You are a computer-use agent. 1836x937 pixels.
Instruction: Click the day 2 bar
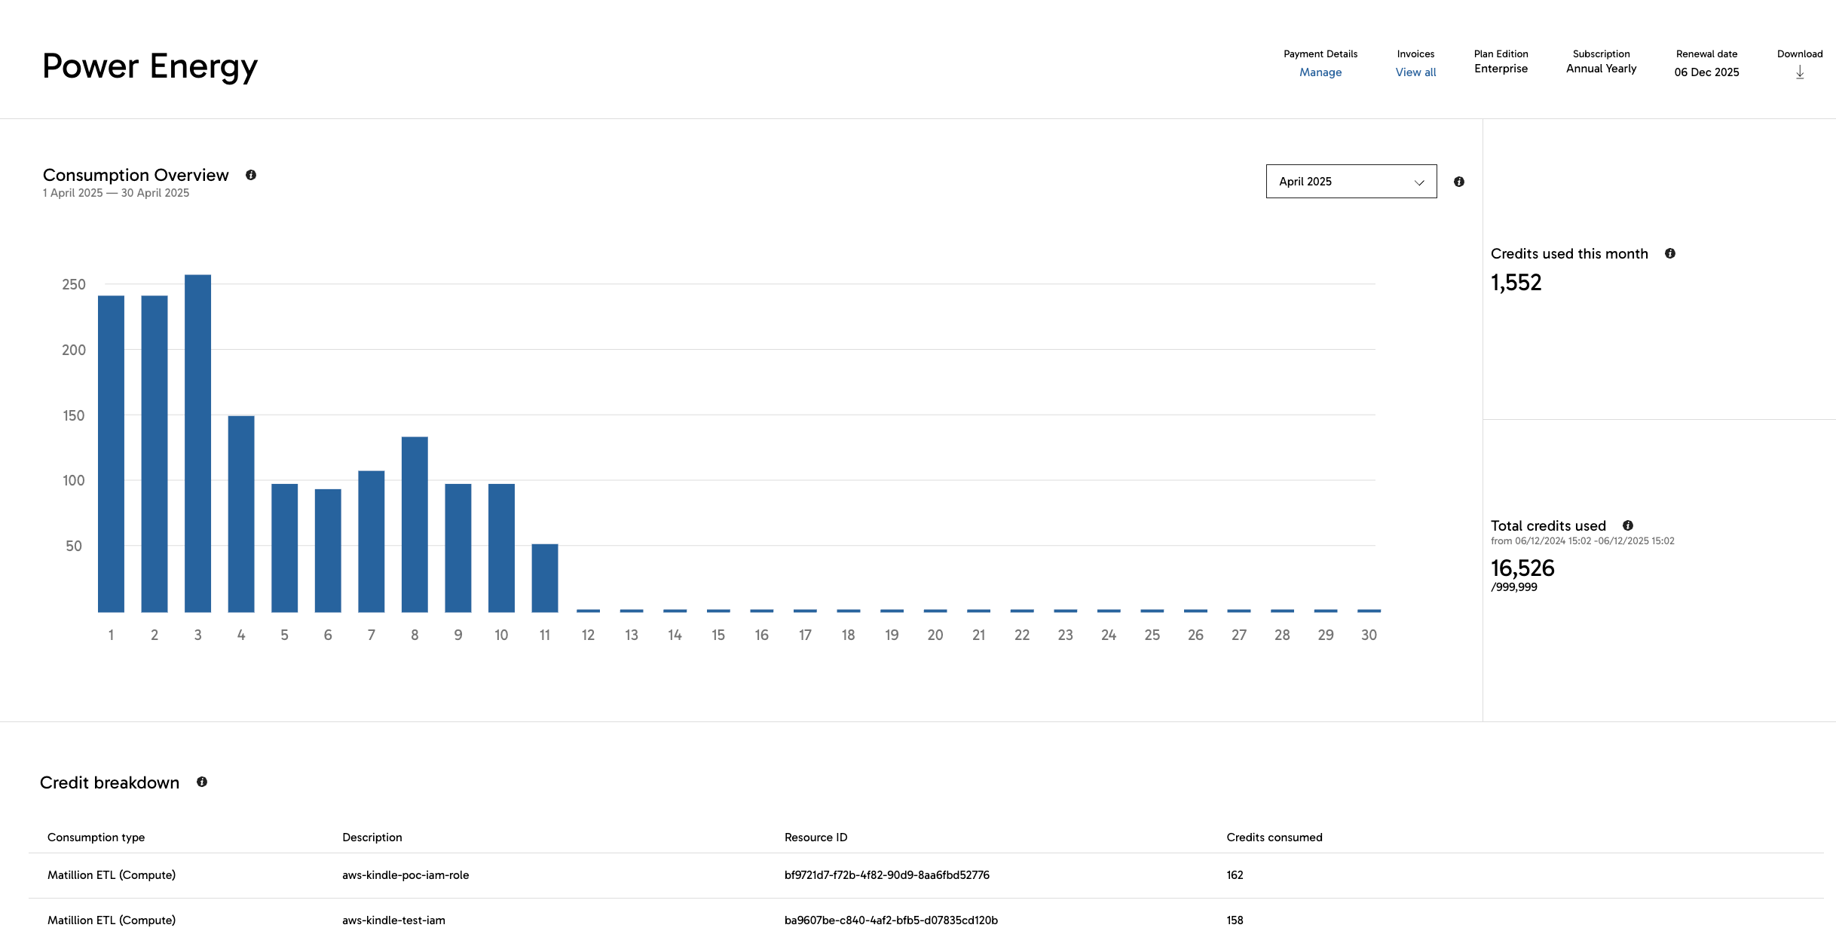(155, 454)
